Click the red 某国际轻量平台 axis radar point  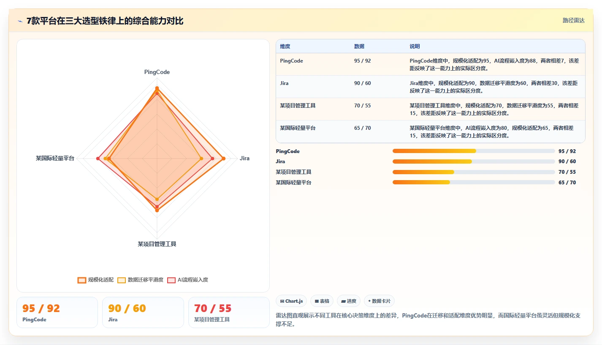coord(98,159)
